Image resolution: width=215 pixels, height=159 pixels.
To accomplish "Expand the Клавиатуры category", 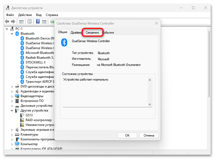I will [12, 135].
